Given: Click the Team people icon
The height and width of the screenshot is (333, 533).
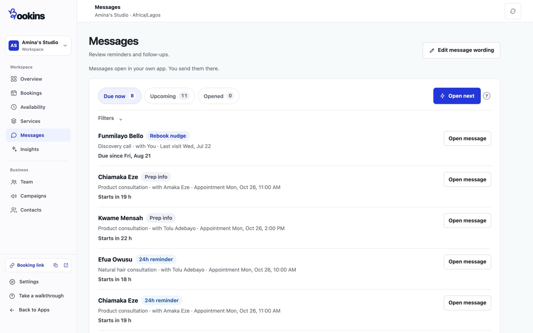Looking at the screenshot, I should coord(14,182).
